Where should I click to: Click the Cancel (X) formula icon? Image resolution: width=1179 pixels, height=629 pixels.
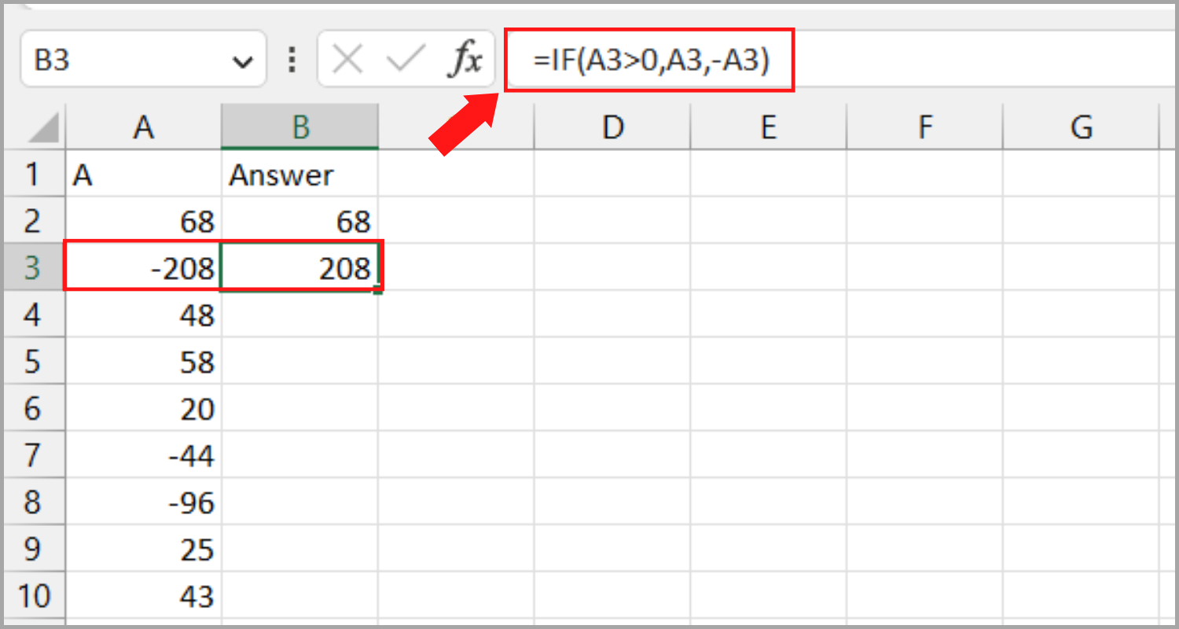(348, 59)
